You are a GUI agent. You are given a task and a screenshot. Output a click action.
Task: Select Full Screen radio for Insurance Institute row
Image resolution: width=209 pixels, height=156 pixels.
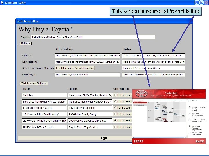click(116, 101)
